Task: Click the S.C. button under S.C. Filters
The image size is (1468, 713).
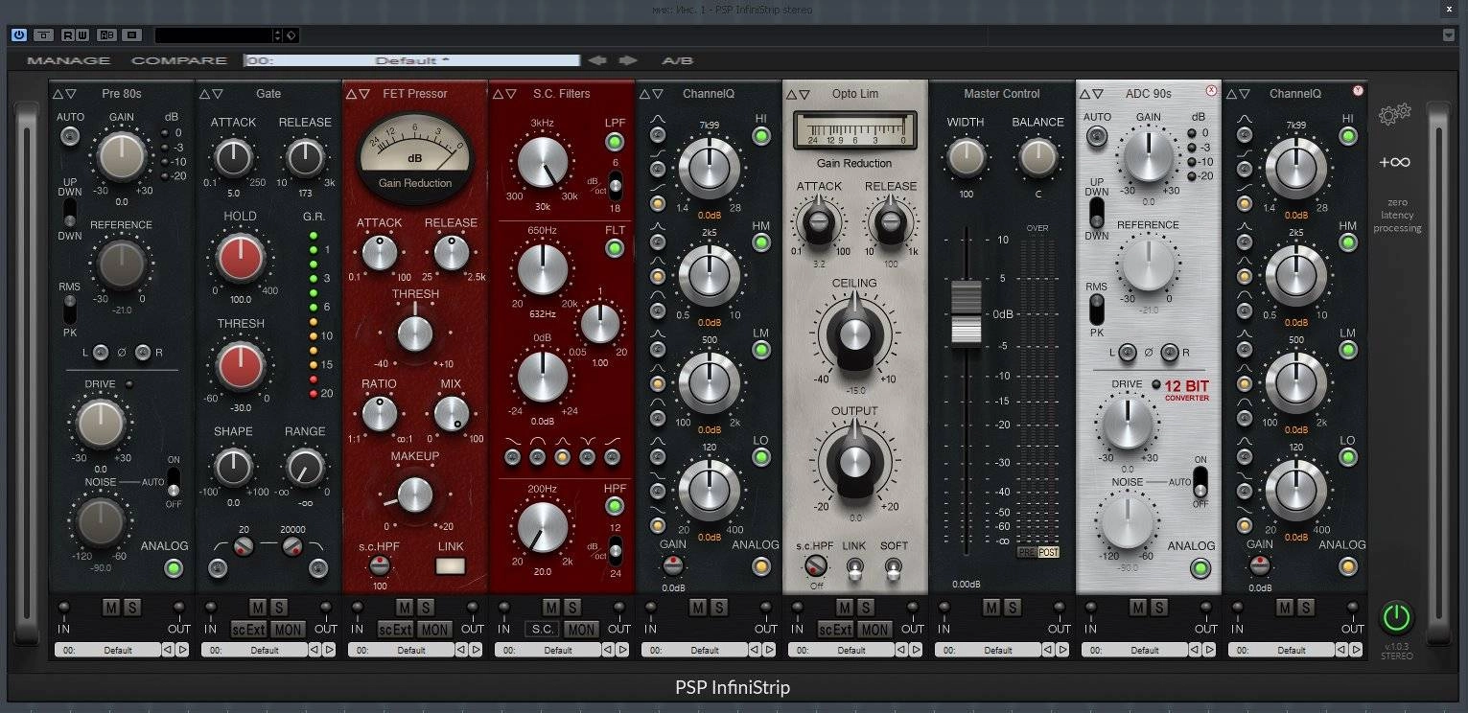Action: pyautogui.click(x=542, y=630)
